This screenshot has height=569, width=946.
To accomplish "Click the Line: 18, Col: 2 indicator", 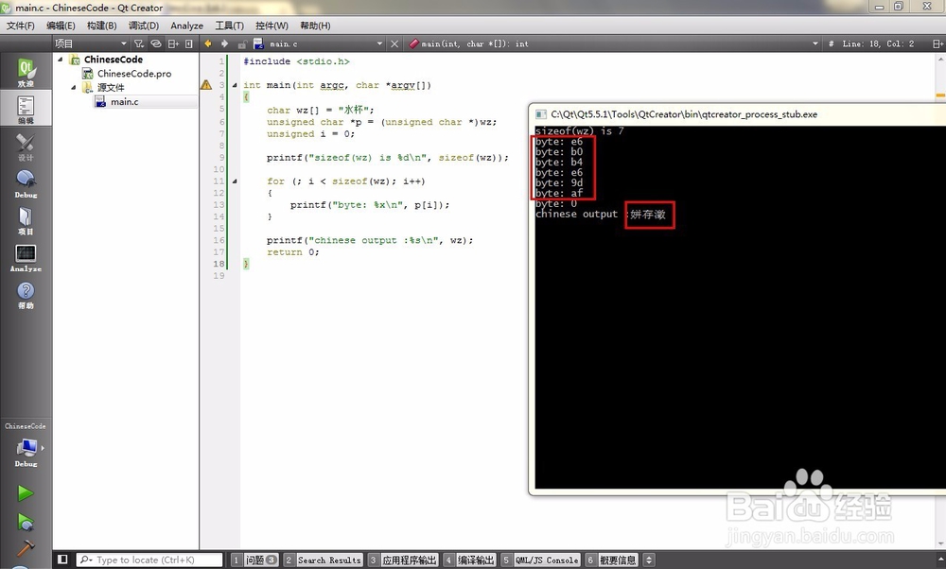I will point(878,43).
